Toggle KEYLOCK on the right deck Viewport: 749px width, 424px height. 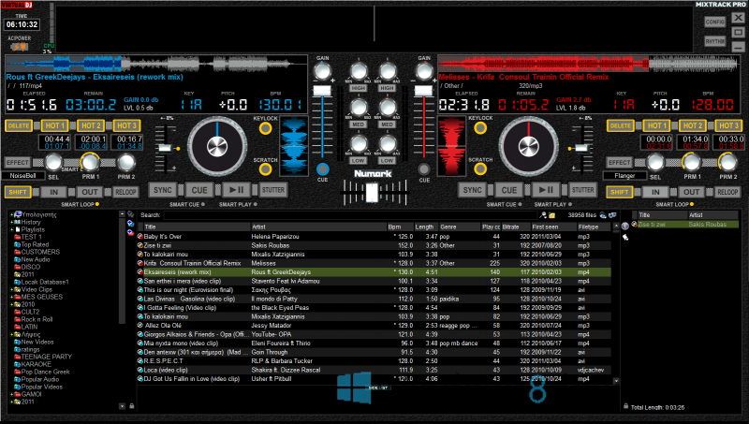tap(480, 127)
